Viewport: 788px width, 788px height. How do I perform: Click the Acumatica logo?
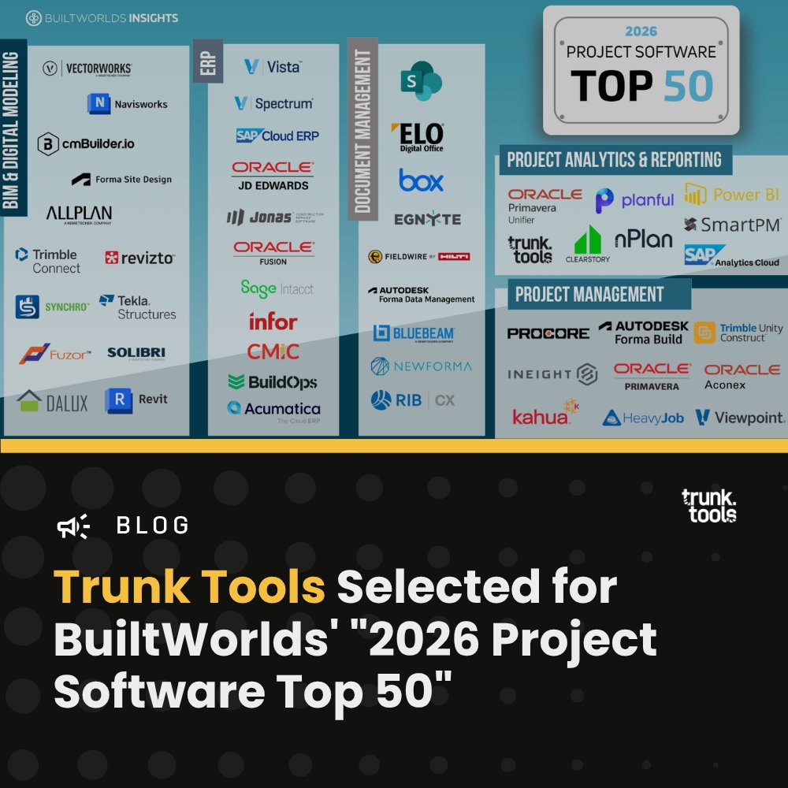[273, 412]
